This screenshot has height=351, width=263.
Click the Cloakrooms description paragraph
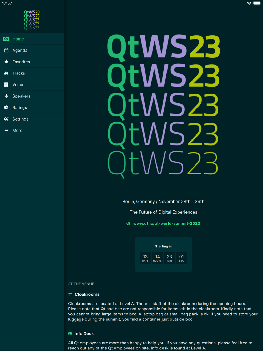163,312
